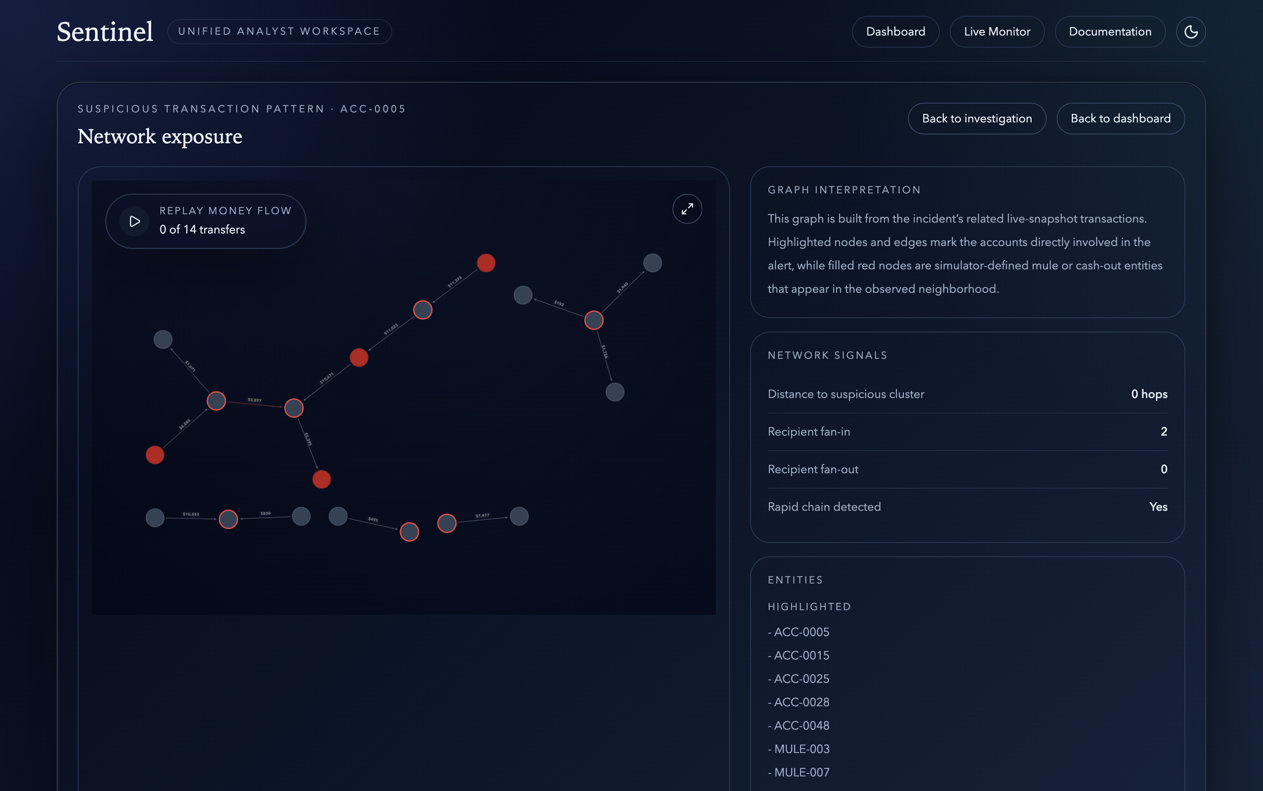Go back to investigation

click(x=977, y=119)
